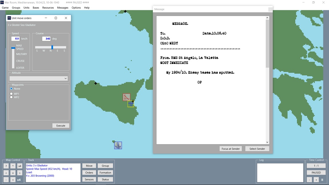Open the Units menu
The width and height of the screenshot is (329, 185).
[x=26, y=8]
